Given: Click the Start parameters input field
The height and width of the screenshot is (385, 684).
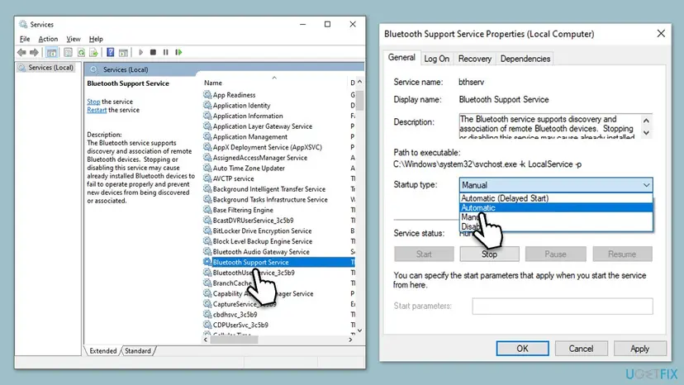Looking at the screenshot, I should 563,306.
